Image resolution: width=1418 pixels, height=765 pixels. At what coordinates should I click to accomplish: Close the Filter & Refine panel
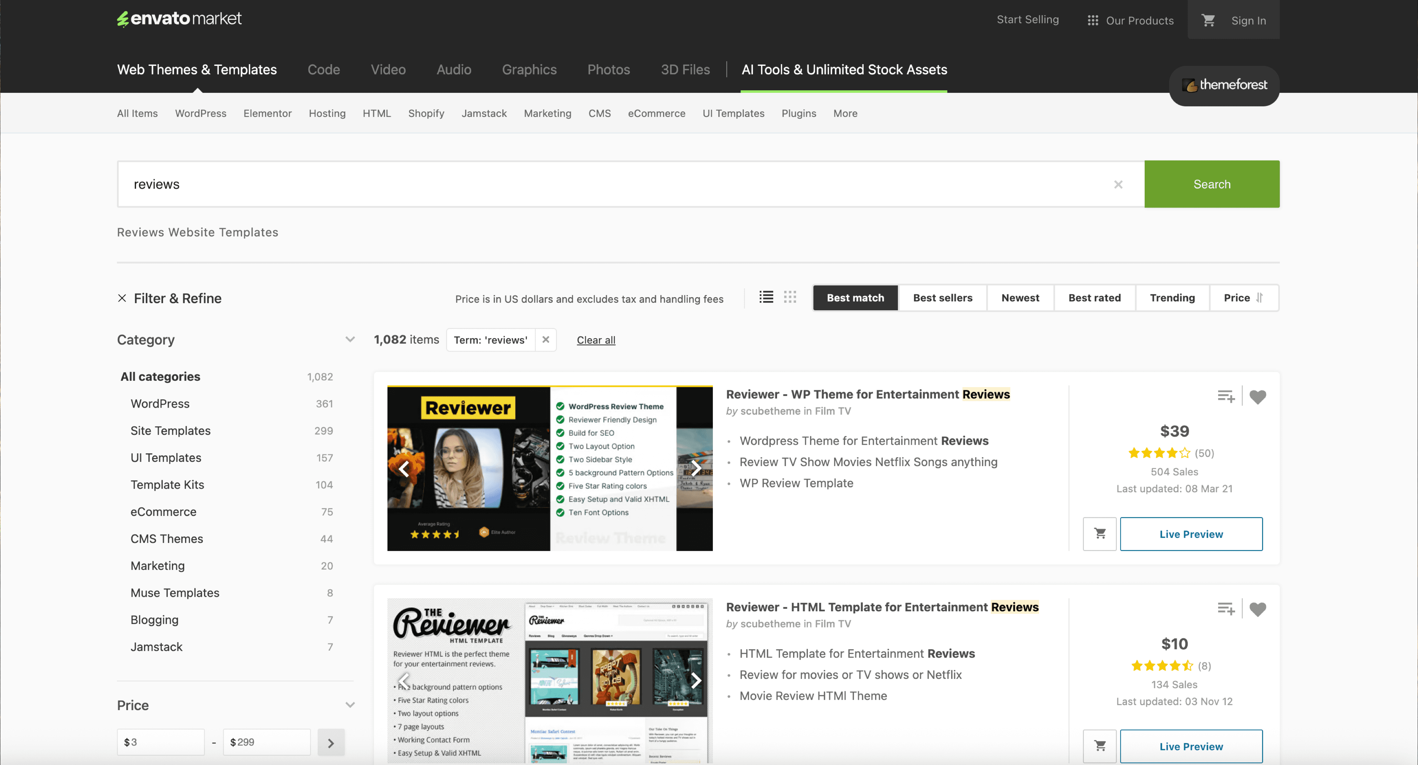122,298
